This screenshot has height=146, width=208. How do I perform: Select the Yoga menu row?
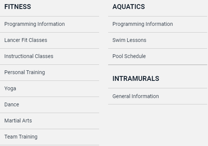click(x=50, y=89)
